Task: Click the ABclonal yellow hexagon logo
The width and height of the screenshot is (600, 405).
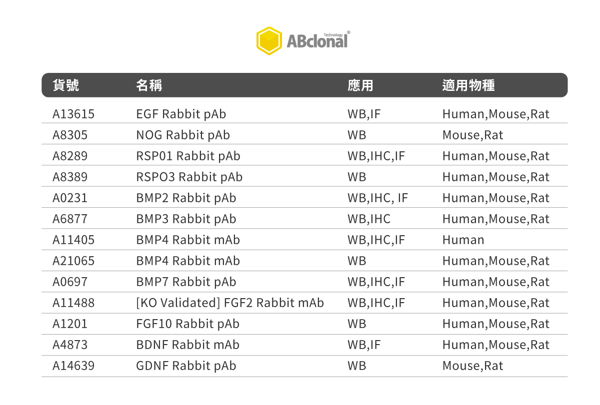Action: pyautogui.click(x=269, y=41)
